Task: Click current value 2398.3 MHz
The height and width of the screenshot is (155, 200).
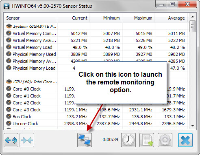Action: coord(76,124)
